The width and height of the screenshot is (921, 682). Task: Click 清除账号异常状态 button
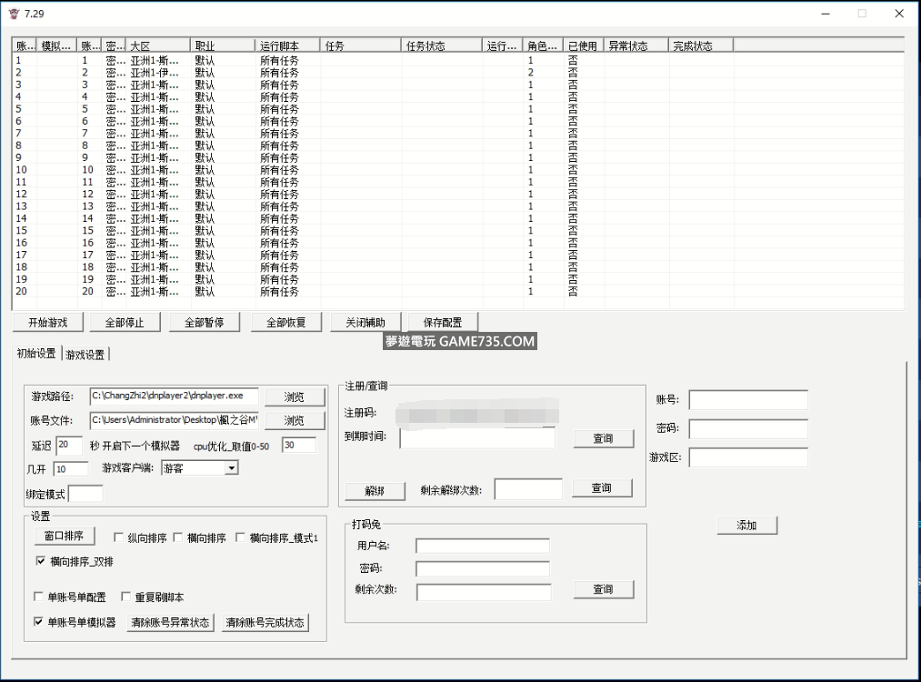[169, 623]
